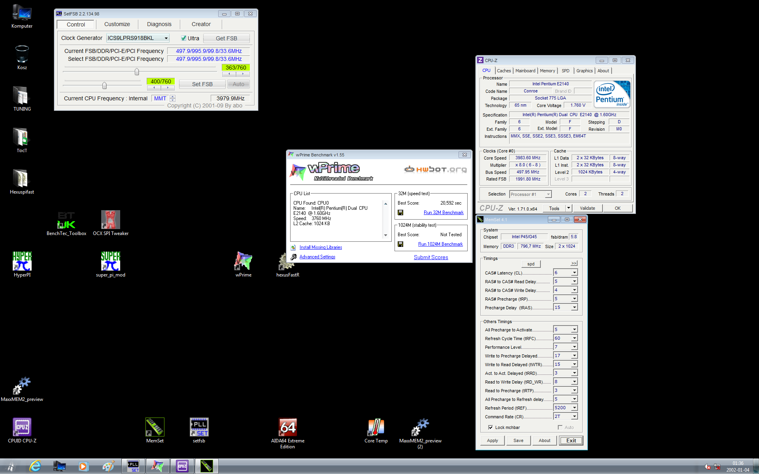Launch wPrime desktop shortcut
The width and height of the screenshot is (759, 474).
coord(244,265)
